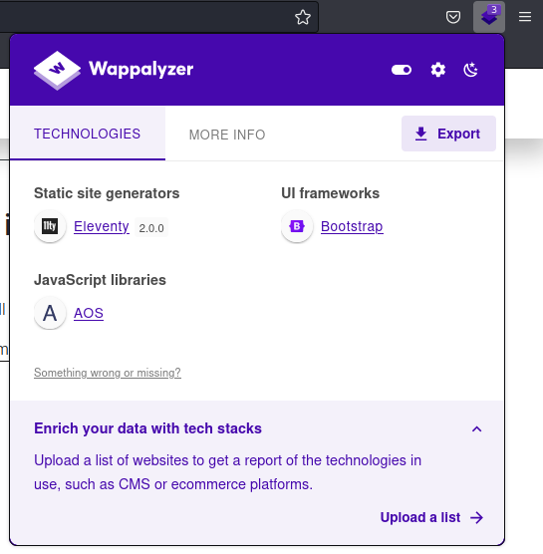Collapse the Enrich your data section
This screenshot has height=554, width=543.
[x=477, y=428]
